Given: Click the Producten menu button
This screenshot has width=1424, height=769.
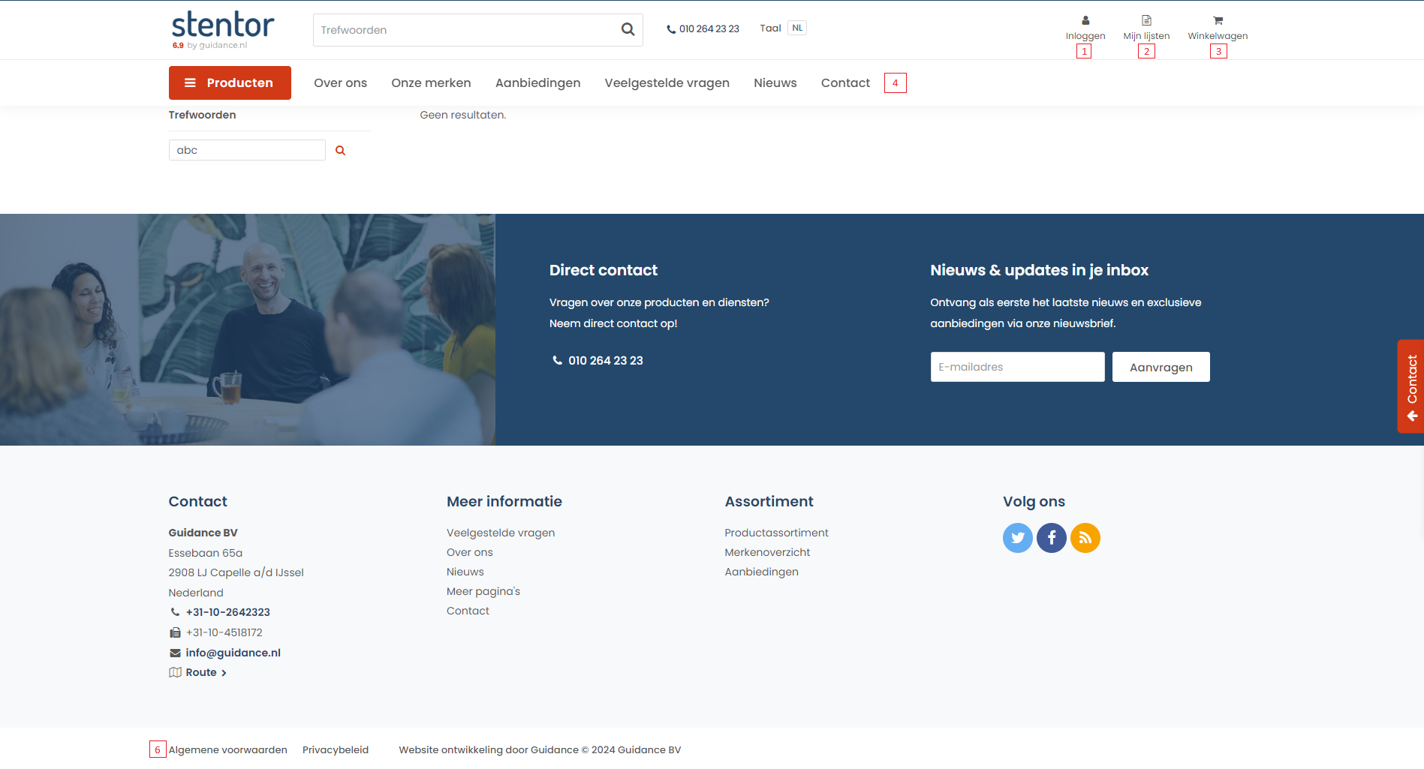Looking at the screenshot, I should 230,83.
